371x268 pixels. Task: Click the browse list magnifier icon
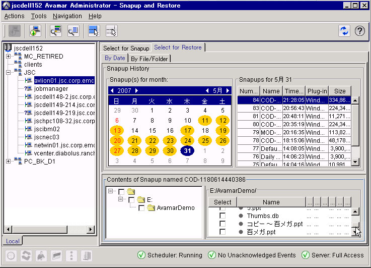(56, 31)
